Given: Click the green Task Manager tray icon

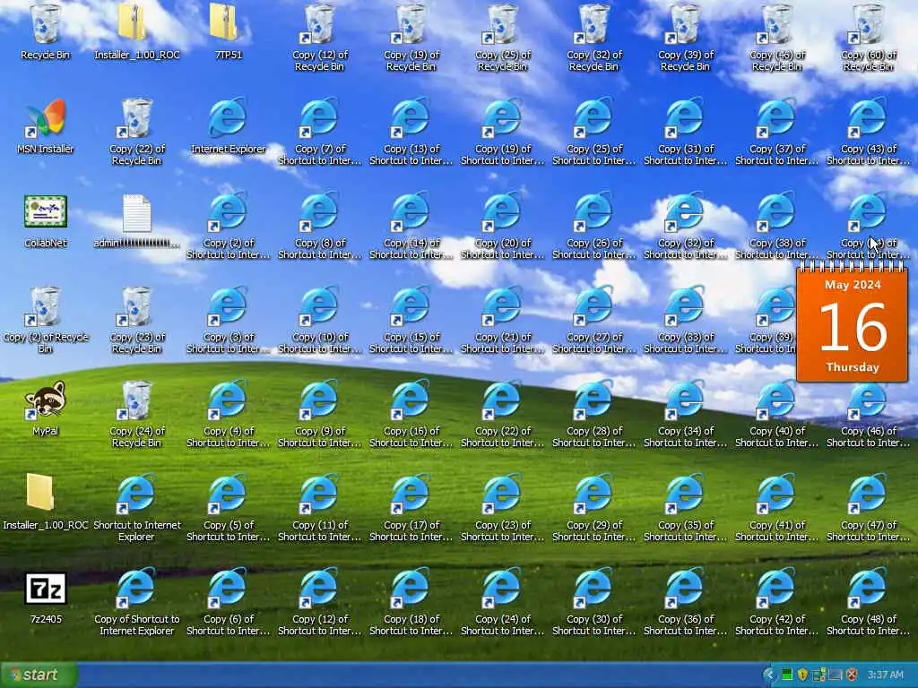Looking at the screenshot, I should (787, 675).
